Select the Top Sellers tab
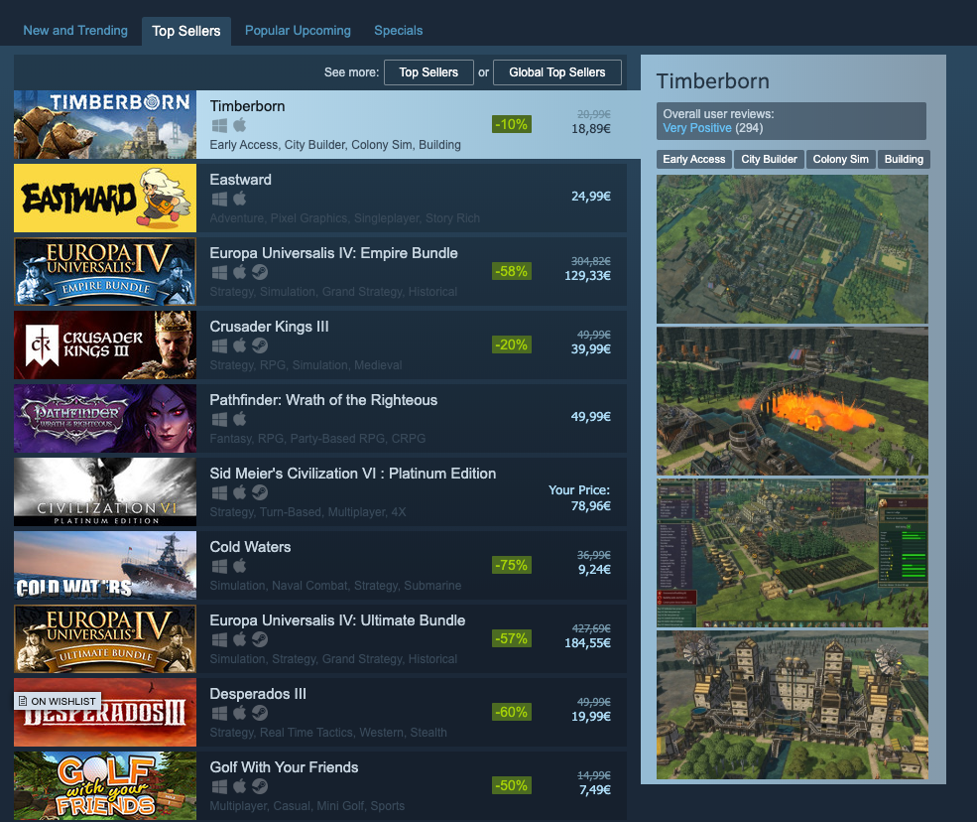 (186, 31)
